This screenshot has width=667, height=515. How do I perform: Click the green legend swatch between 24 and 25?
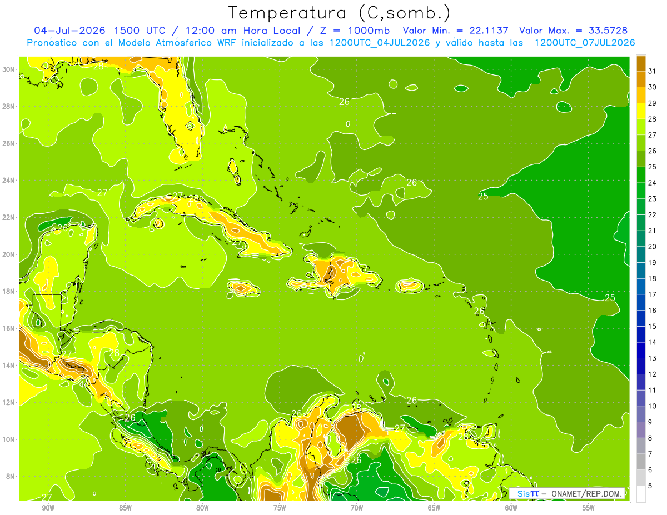click(641, 175)
